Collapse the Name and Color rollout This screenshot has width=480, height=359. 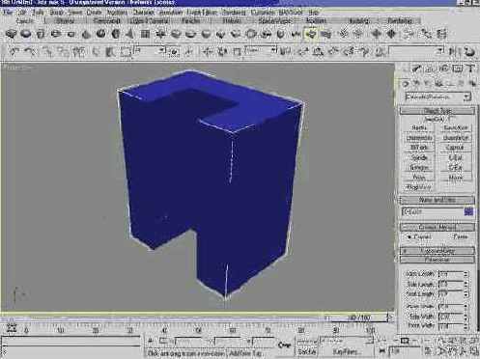[438, 200]
